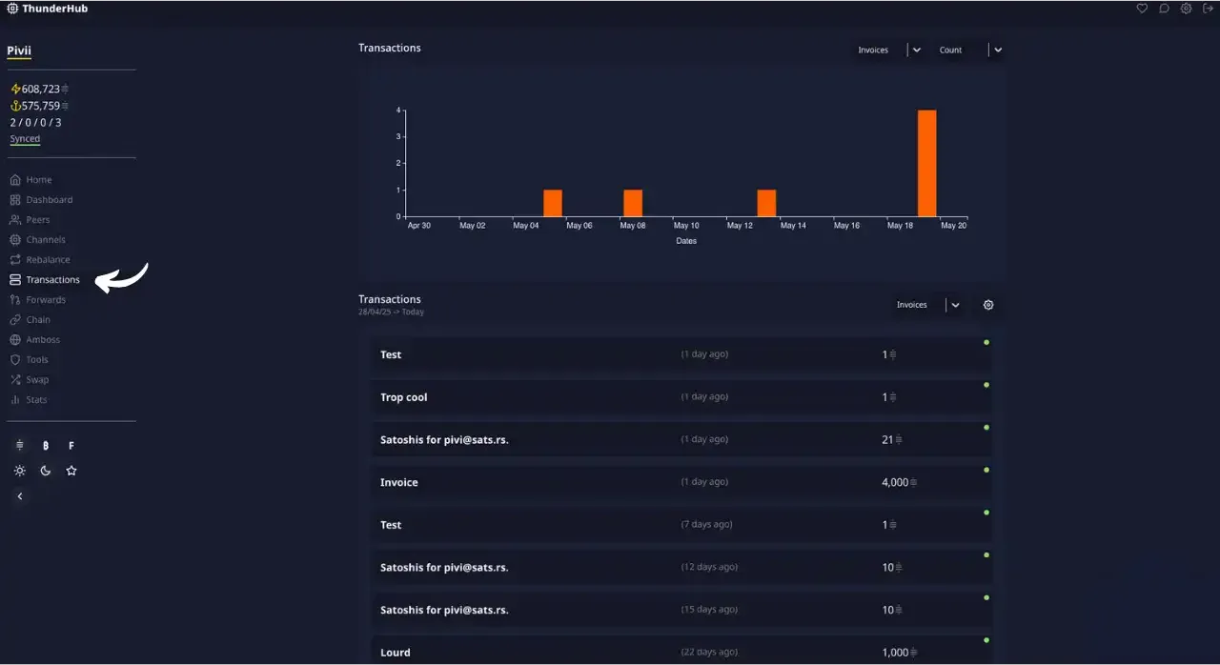Expand the Test transaction from 7 days ago
Image resolution: width=1220 pixels, height=665 pixels.
[681, 525]
